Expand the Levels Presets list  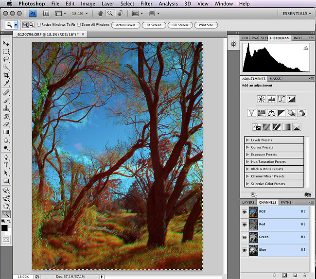[247, 140]
